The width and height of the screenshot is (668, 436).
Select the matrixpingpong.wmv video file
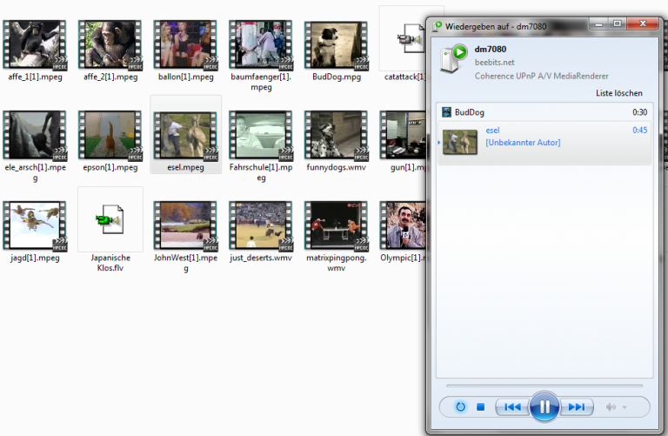click(x=336, y=225)
